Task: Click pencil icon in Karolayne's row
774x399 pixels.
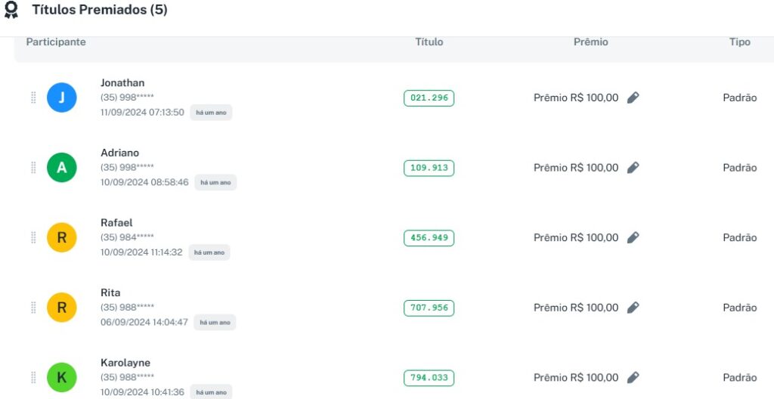Action: 633,377
